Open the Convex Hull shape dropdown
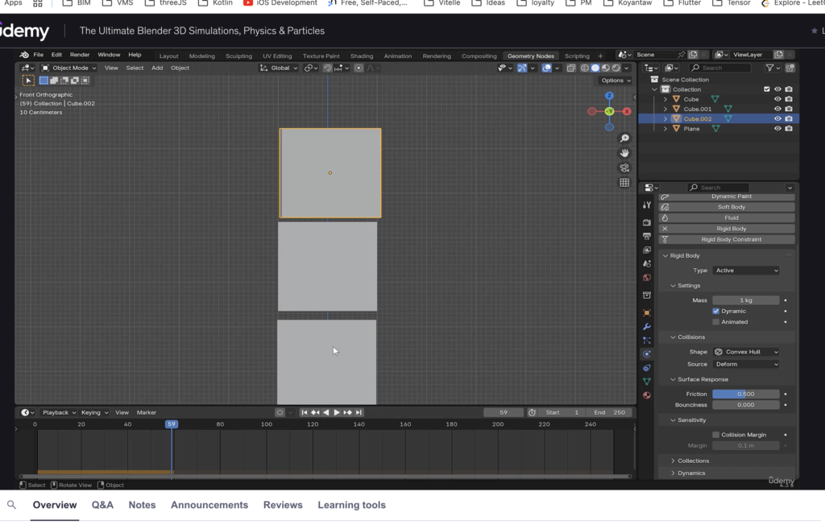825x529 pixels. pos(746,352)
